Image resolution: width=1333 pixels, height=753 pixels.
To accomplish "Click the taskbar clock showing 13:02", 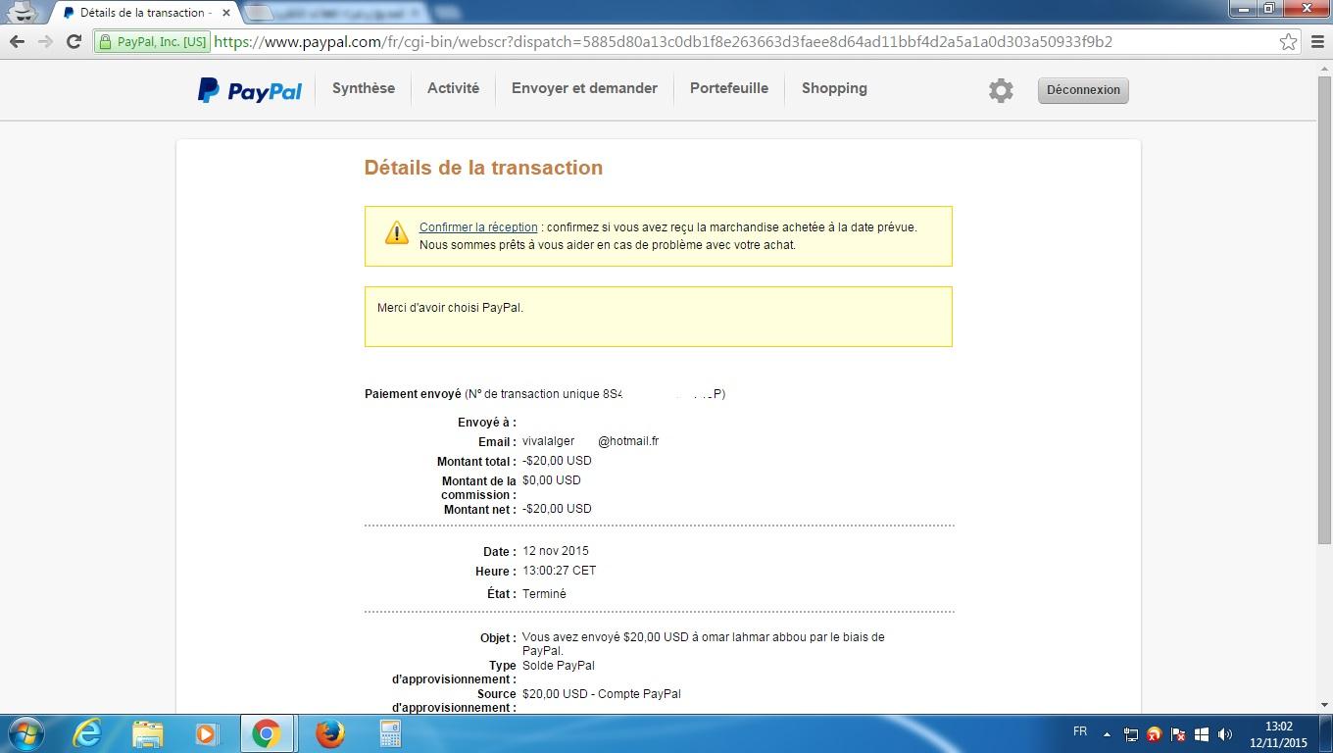I will [1278, 734].
